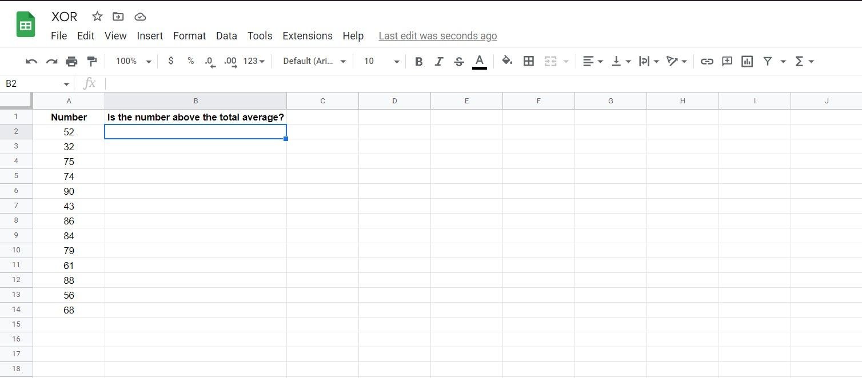Toggle italic formatting
This screenshot has height=378, width=862.
[438, 61]
